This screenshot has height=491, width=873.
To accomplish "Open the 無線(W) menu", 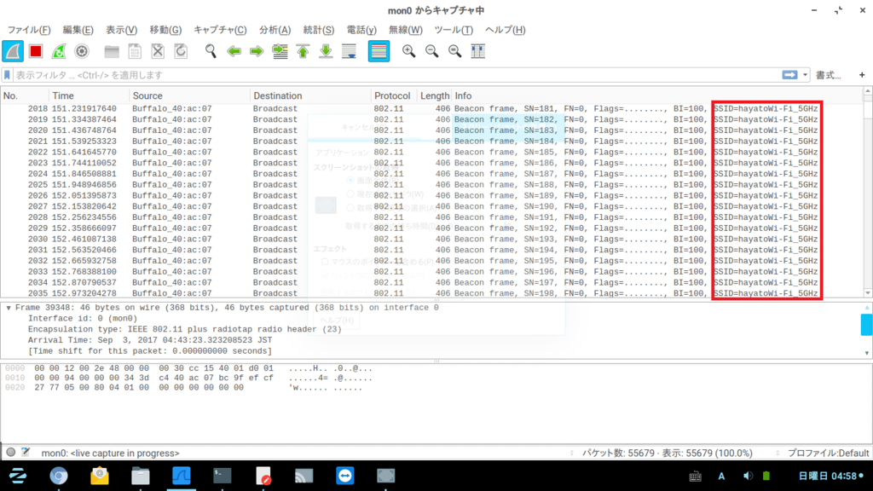I will point(405,30).
